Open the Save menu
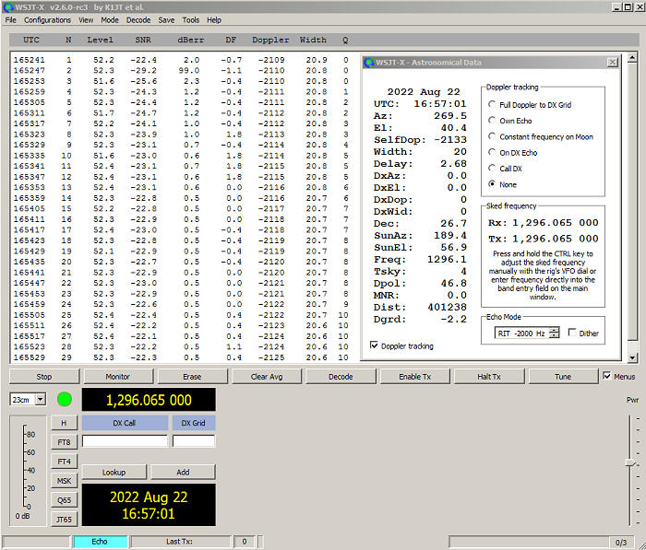 [x=166, y=20]
